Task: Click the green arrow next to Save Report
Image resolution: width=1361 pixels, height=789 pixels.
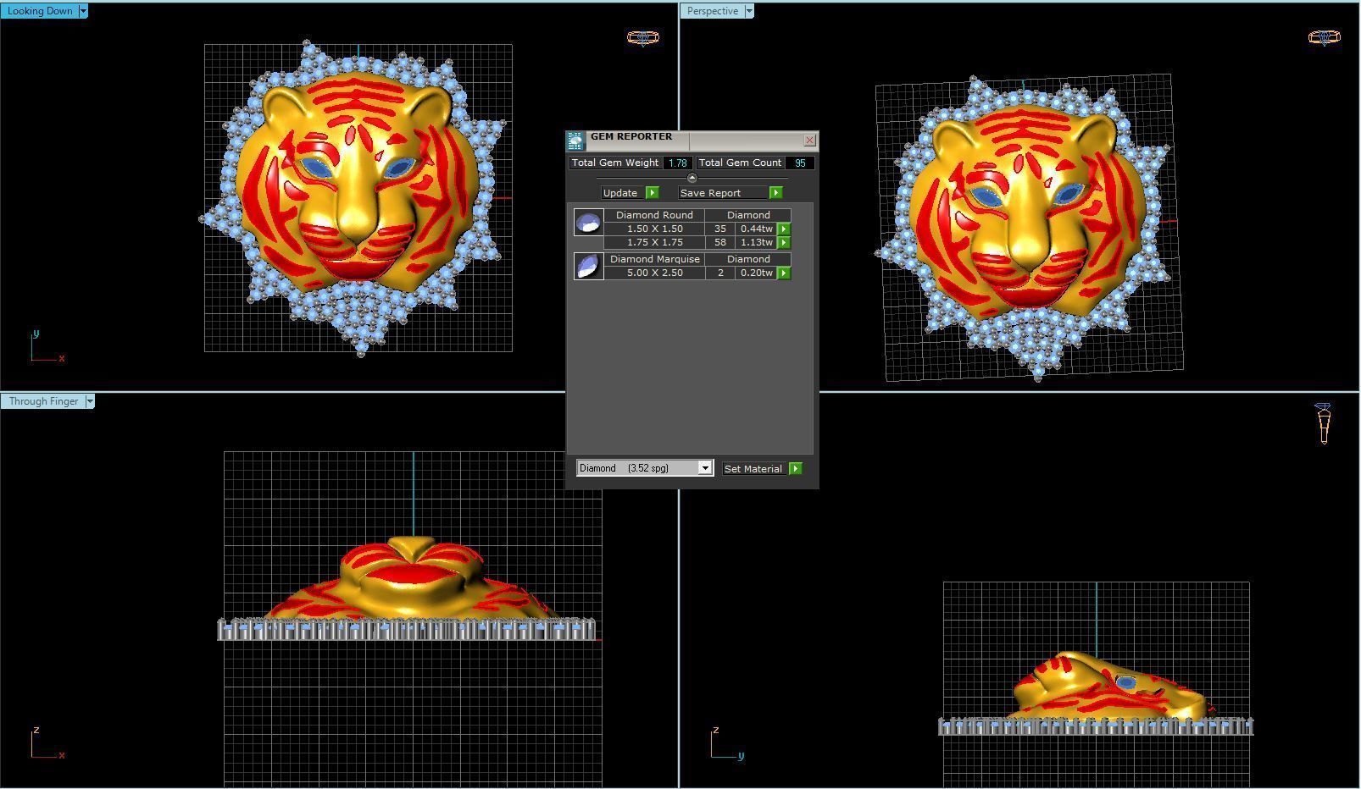Action: (x=775, y=193)
